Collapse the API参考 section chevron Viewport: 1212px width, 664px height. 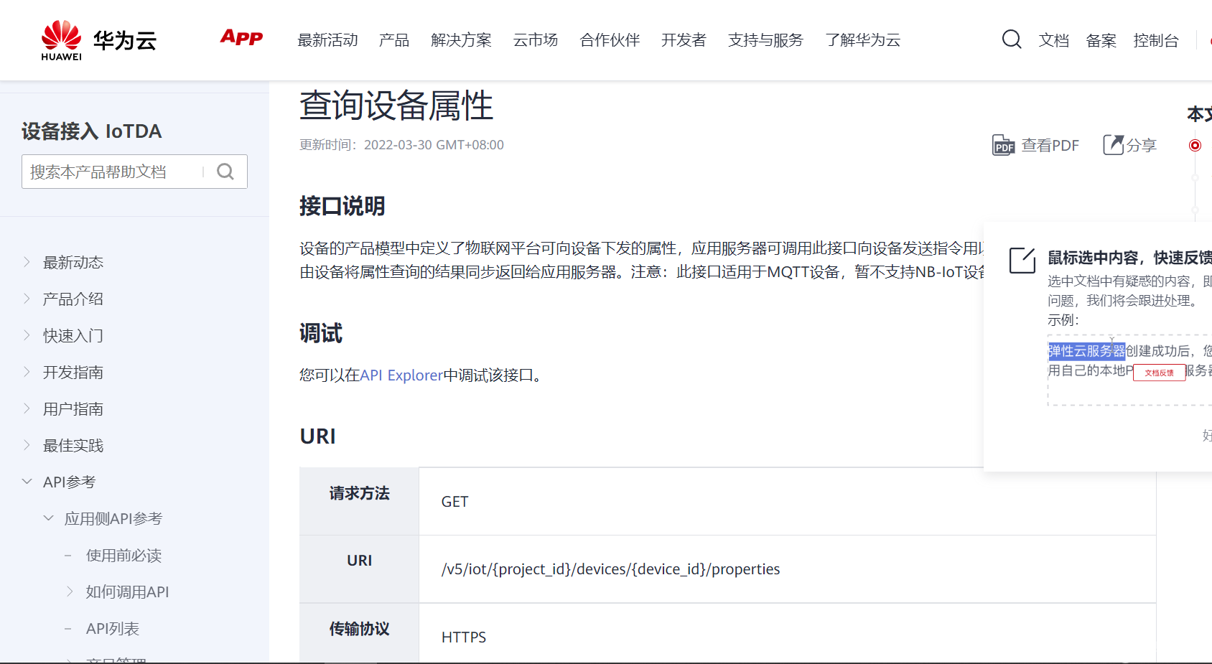pos(27,482)
